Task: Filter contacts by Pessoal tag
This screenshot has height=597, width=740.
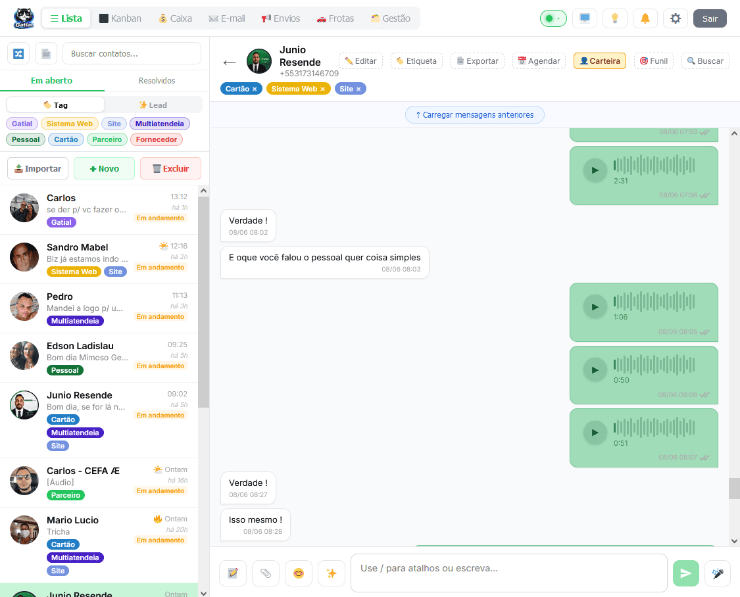Action: (26, 139)
